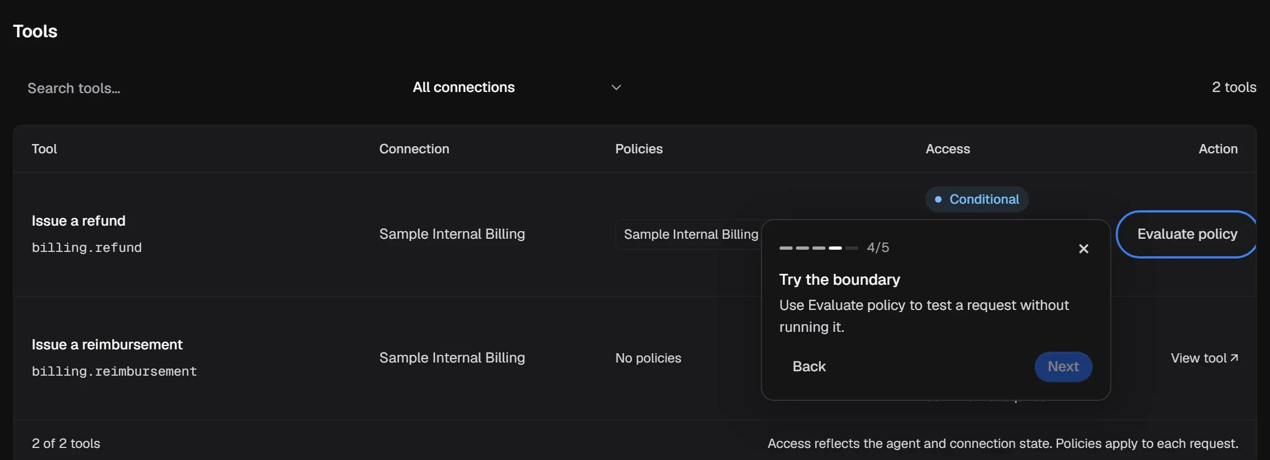Select the Sample Internal Billing policy chip
The image size is (1270, 460).
689,234
